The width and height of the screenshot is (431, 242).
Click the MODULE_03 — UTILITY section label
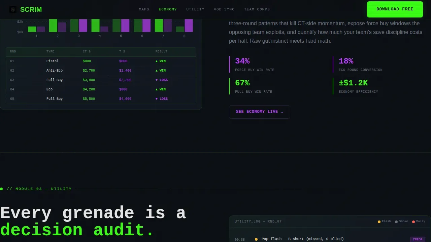point(39,189)
